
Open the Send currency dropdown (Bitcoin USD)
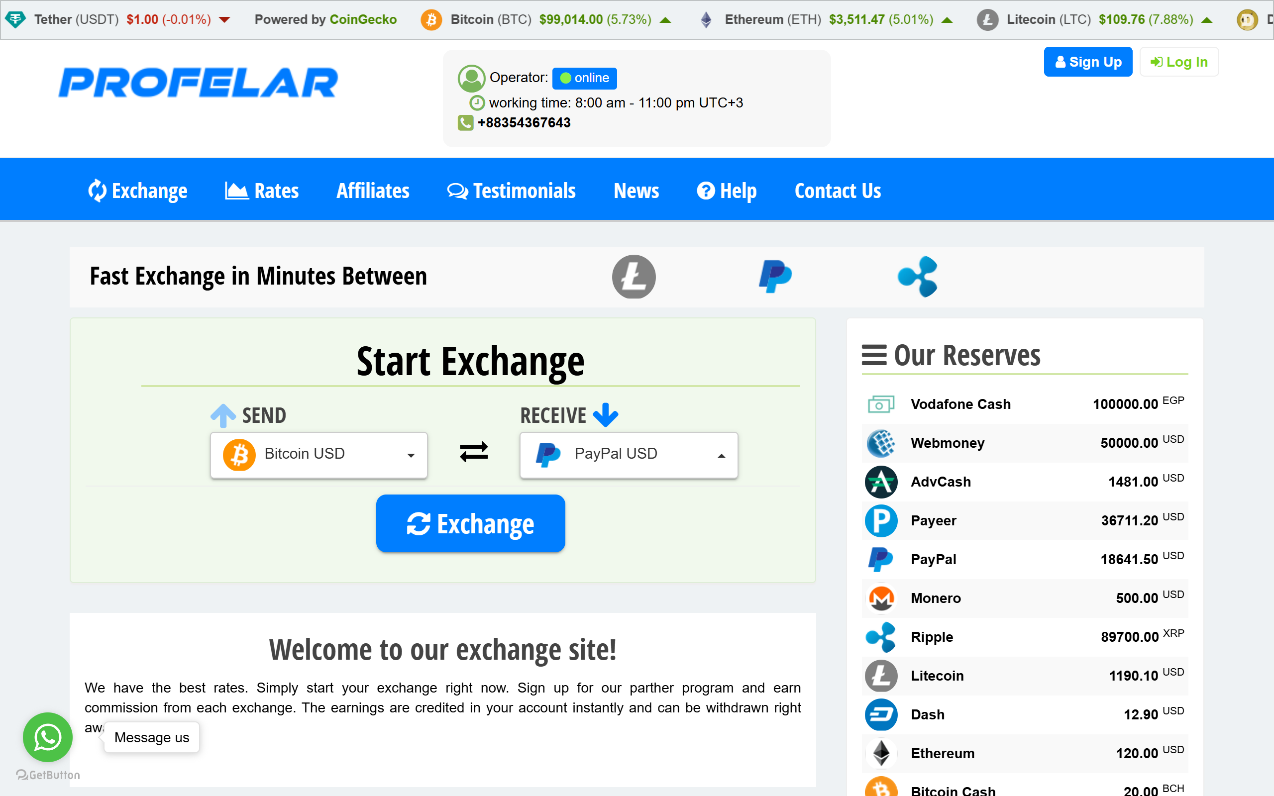click(x=318, y=455)
